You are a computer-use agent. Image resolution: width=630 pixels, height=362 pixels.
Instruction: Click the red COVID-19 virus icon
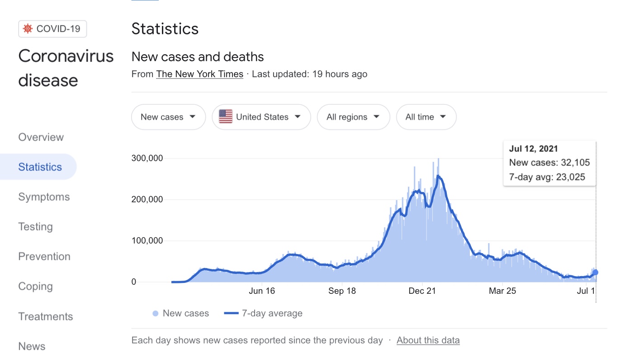pos(28,29)
